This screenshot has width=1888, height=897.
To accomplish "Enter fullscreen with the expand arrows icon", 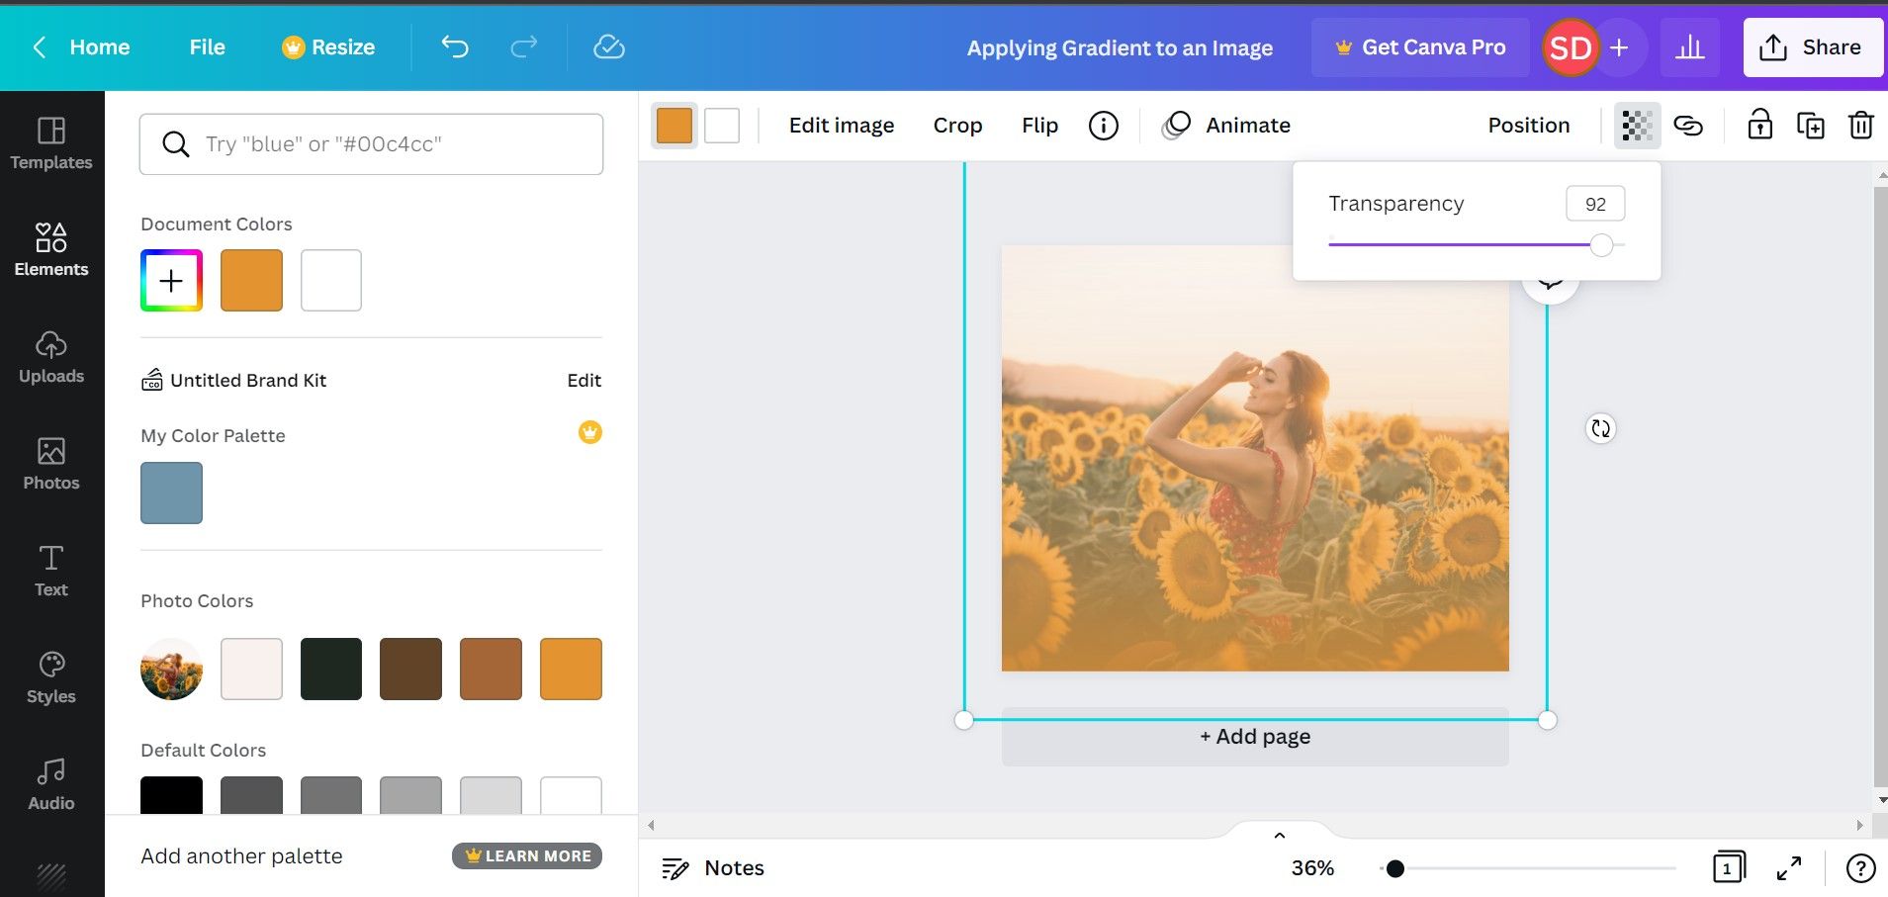I will (x=1789, y=868).
